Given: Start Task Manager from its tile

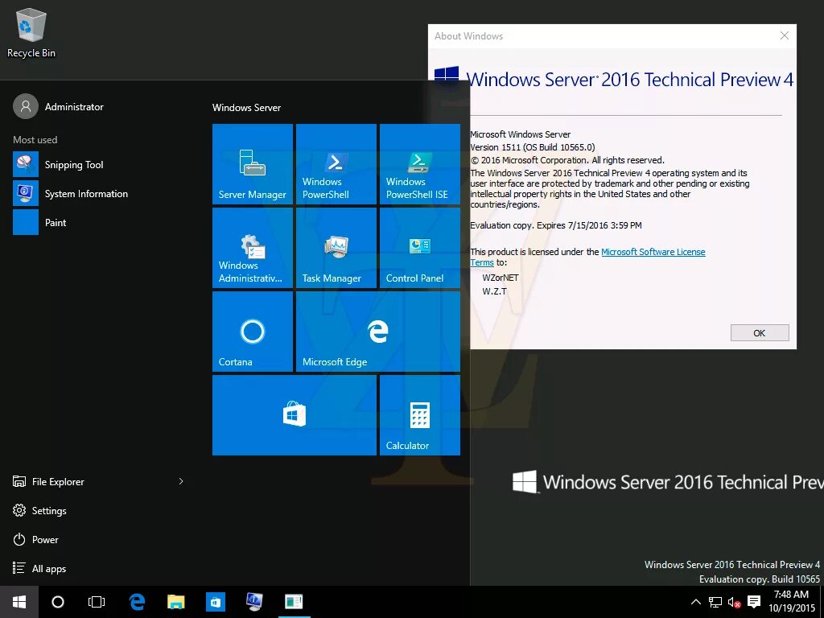Looking at the screenshot, I should coord(336,247).
